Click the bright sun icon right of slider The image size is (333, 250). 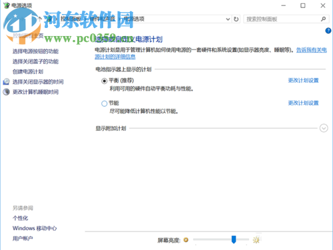coord(256,240)
